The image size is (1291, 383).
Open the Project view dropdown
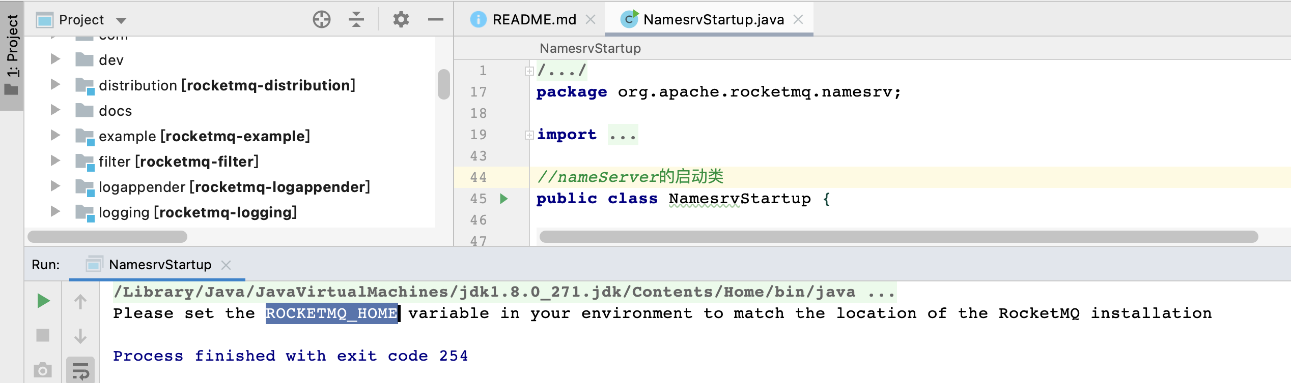pyautogui.click(x=121, y=20)
